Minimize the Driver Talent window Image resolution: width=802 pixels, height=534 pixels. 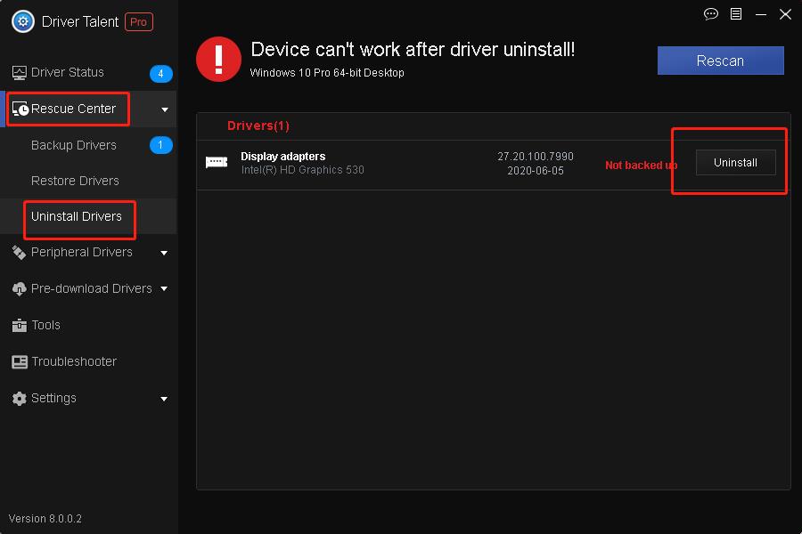coord(761,14)
